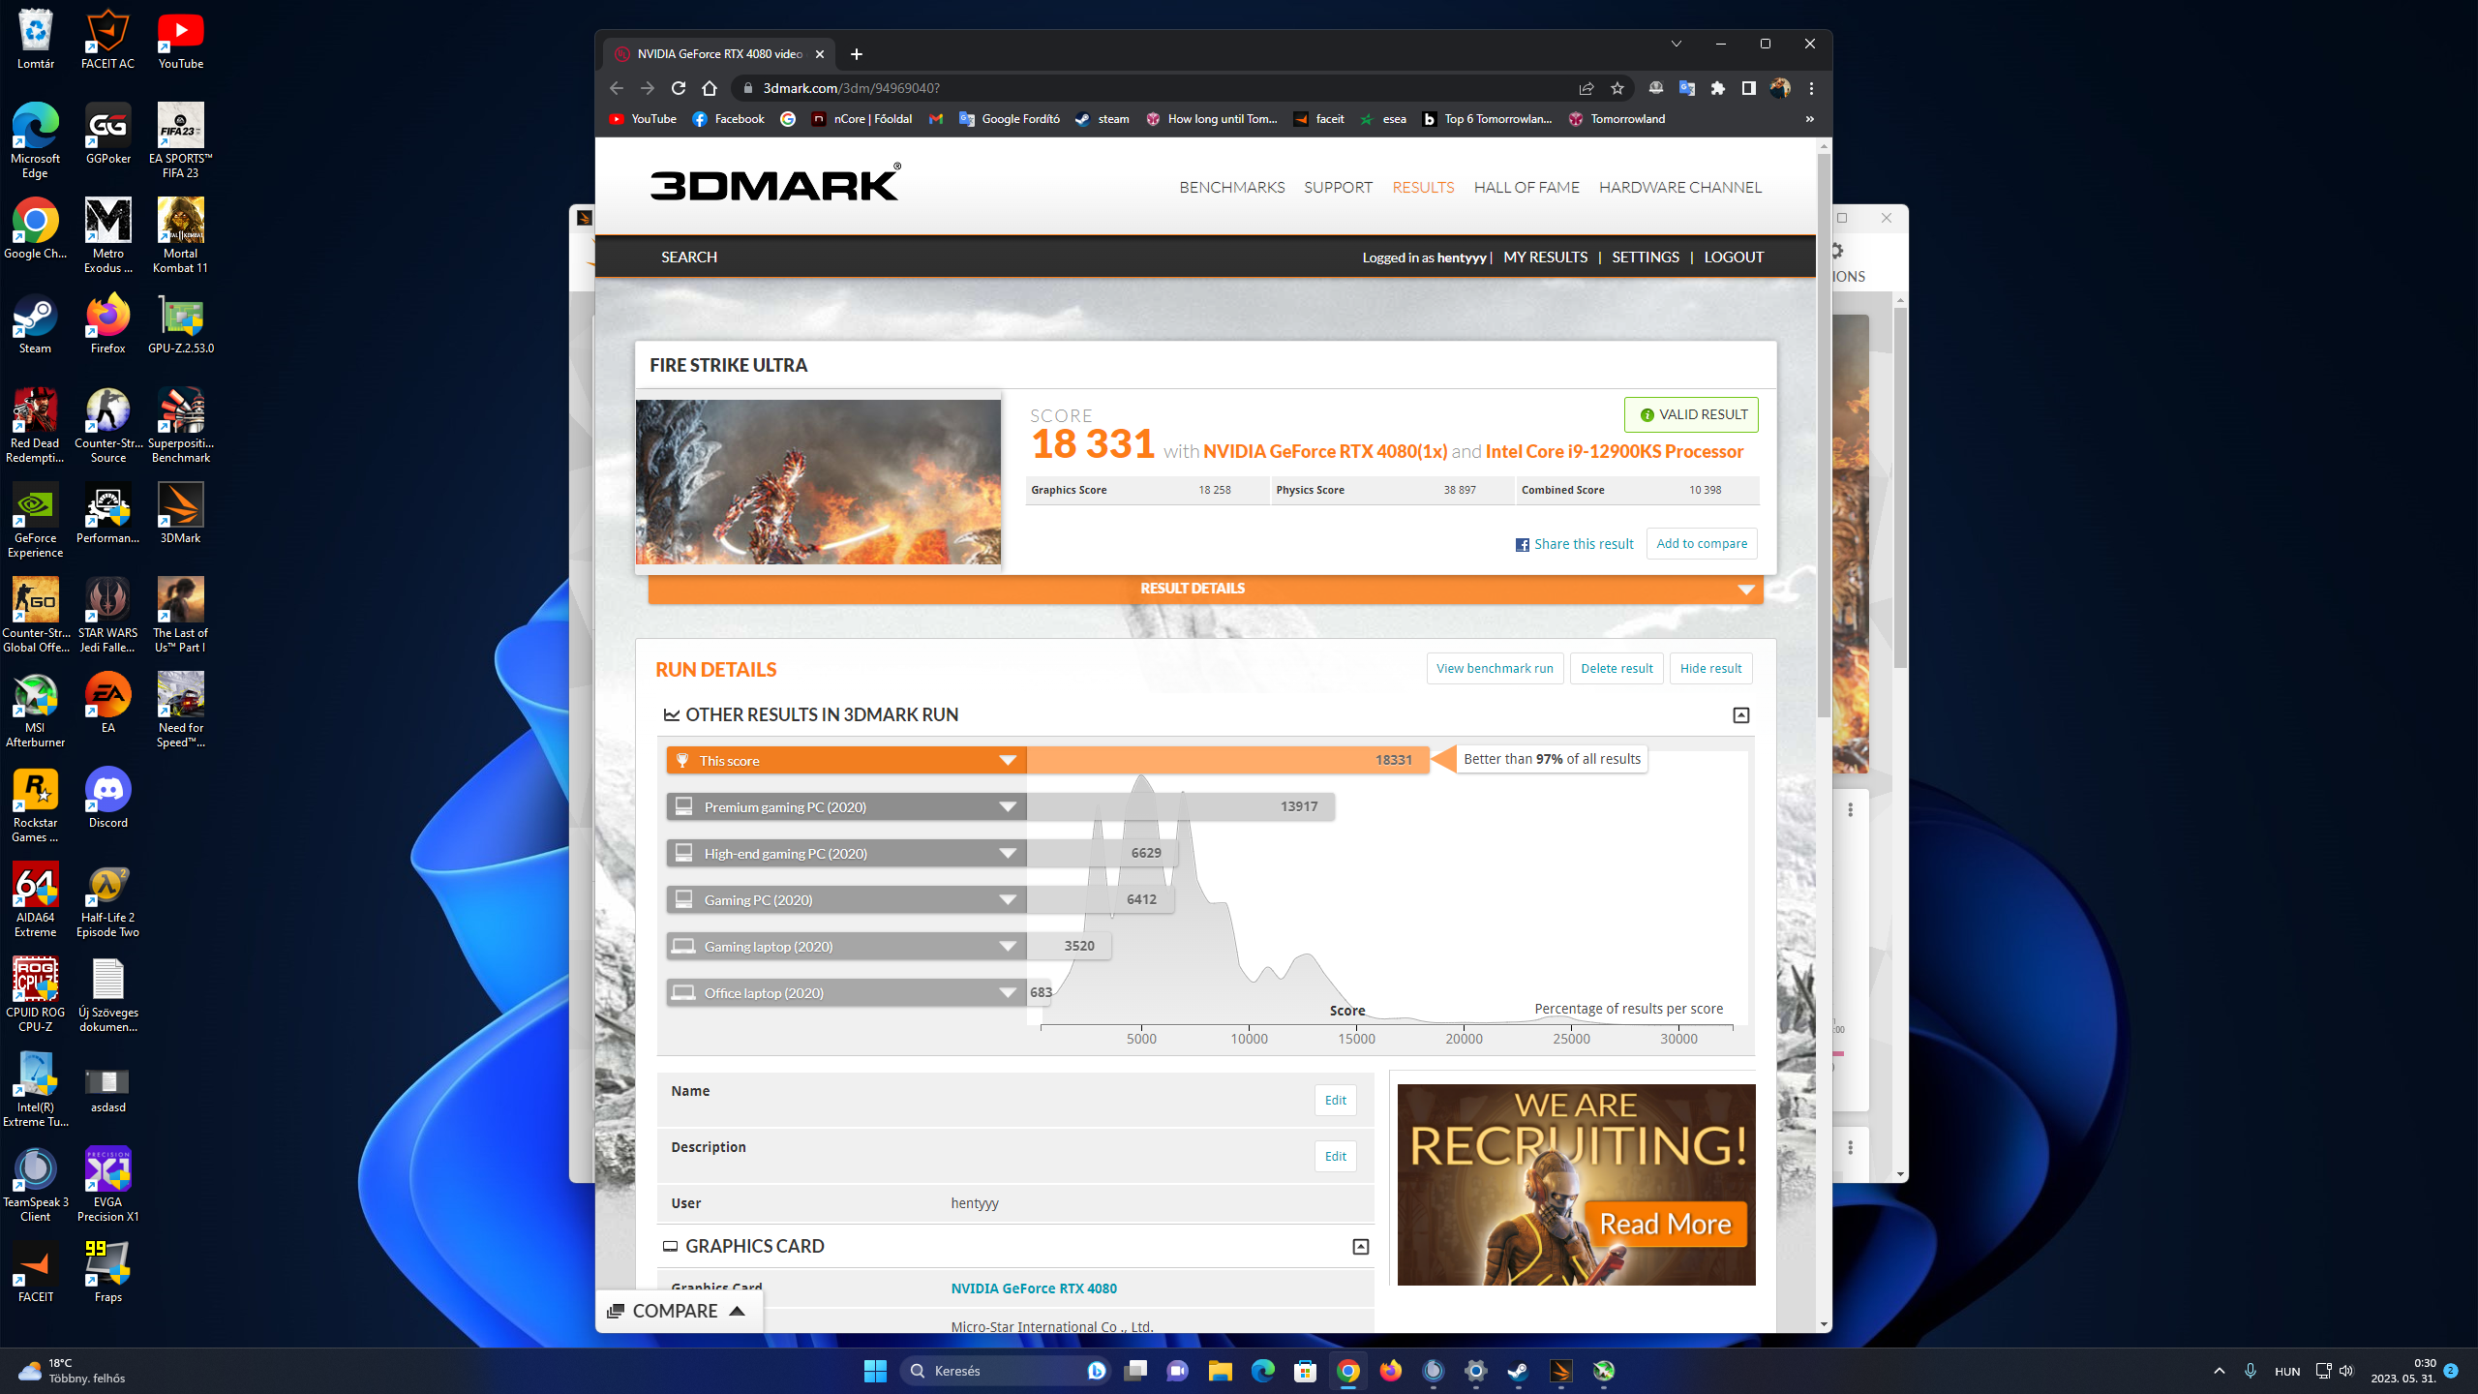Open the Chrome extensions puzzle icon
The image size is (2478, 1394).
coord(1718,88)
